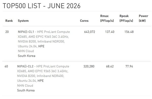The image size is (152, 99).
Task: Click the Rpeak (PFlop/s) column header
Action: click(126, 18)
